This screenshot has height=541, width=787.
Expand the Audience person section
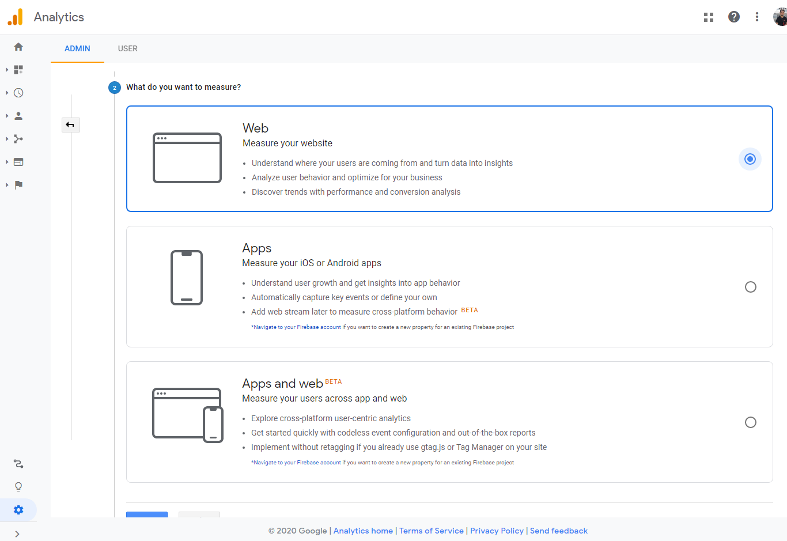18,116
